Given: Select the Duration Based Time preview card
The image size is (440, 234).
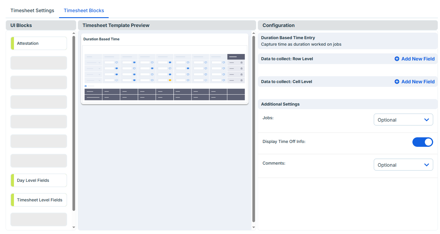Looking at the screenshot, I should pos(165,69).
